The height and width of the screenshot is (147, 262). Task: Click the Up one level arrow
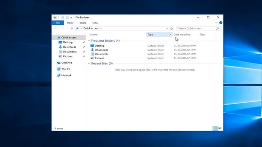coord(72,29)
